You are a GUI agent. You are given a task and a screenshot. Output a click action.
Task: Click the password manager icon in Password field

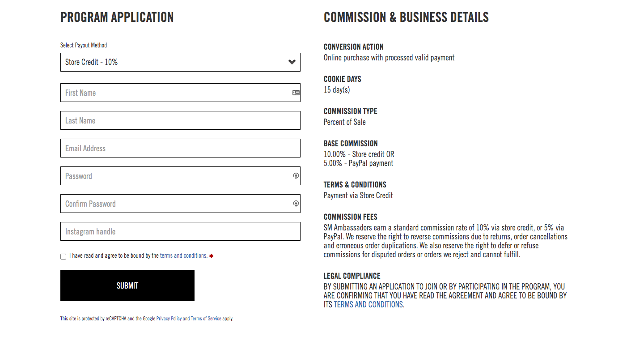tap(296, 176)
